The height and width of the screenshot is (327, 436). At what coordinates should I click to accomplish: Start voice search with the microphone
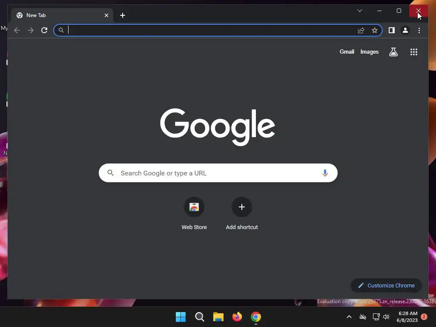325,173
